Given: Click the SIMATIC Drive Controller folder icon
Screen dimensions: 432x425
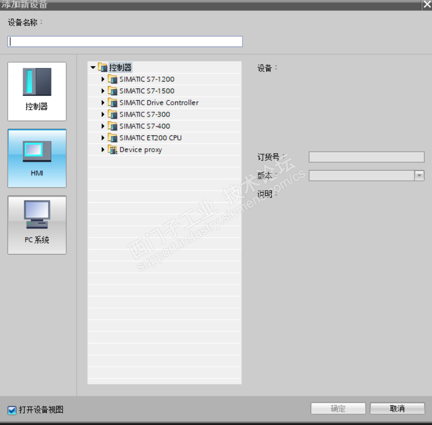Looking at the screenshot, I should [x=112, y=103].
